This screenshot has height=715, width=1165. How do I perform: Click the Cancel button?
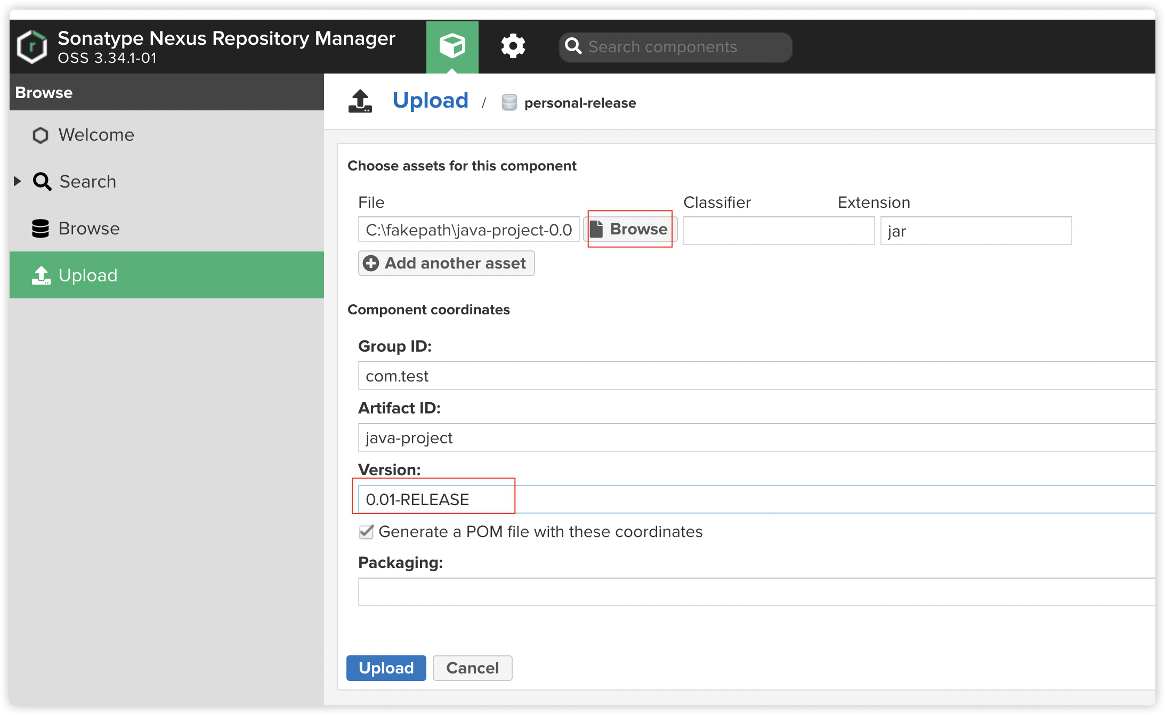[472, 668]
